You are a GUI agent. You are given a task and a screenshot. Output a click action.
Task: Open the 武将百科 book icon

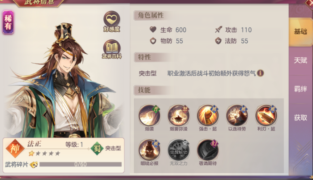point(111,49)
